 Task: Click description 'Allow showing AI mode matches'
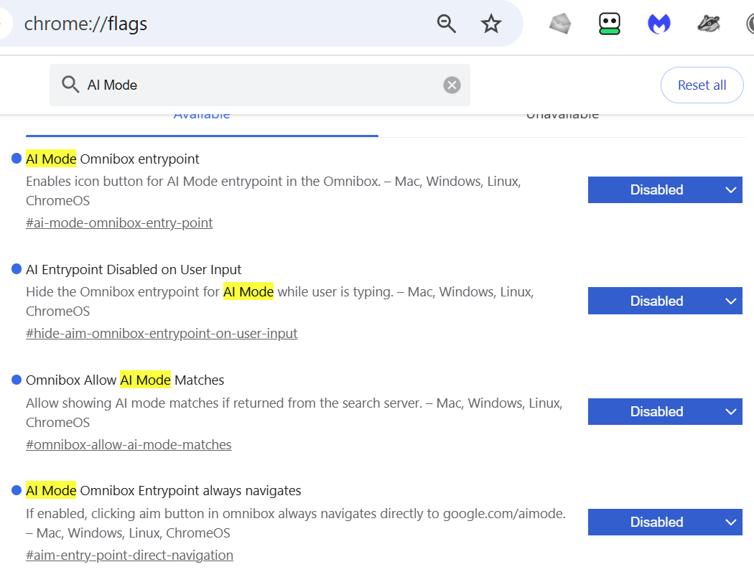(x=294, y=413)
